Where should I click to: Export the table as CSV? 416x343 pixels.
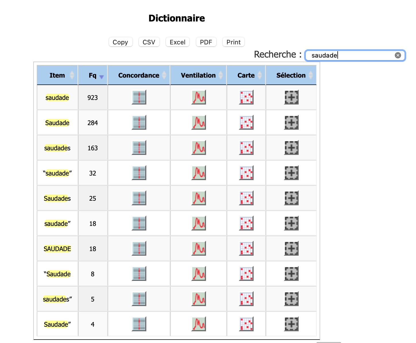(149, 42)
